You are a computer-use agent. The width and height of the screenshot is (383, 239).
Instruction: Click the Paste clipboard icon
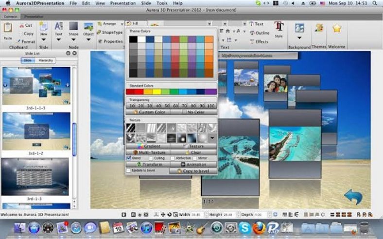pyautogui.click(x=7, y=29)
